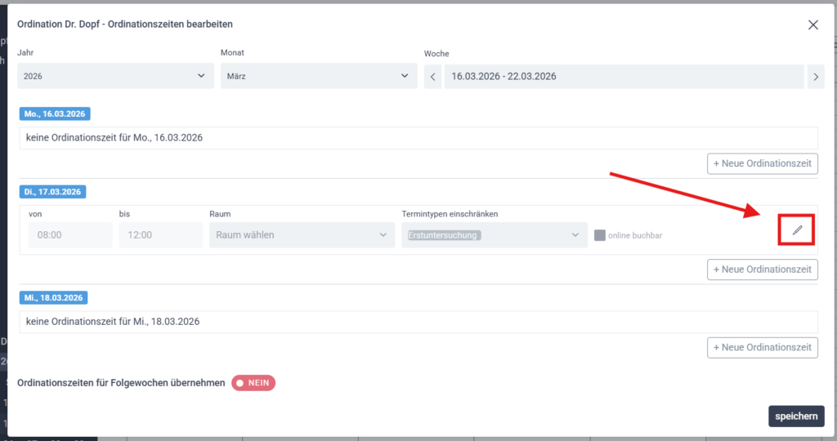Screen dimensions: 837x441
Task: Add new Ordinationszeit for Tuesday 17.03.2026
Action: 762,269
